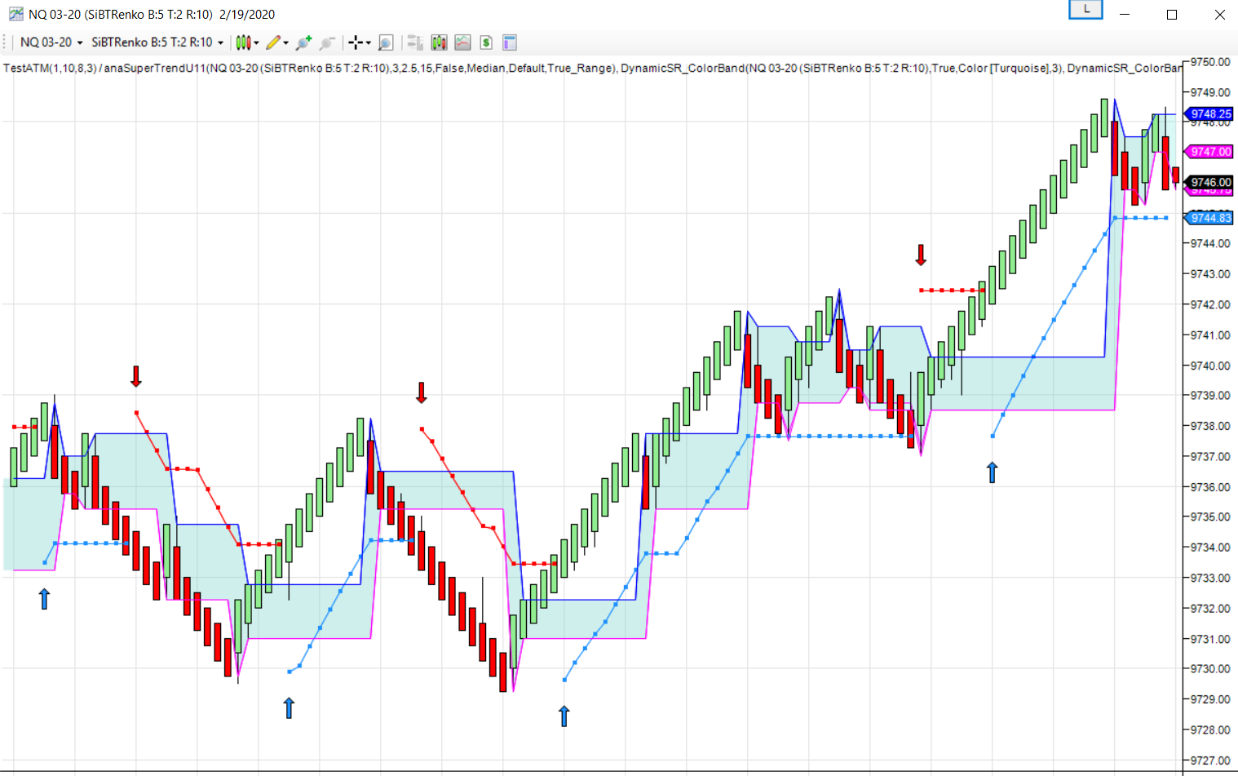The height and width of the screenshot is (776, 1238).
Task: Click the light blue 9744.83 price marker
Action: click(1209, 218)
